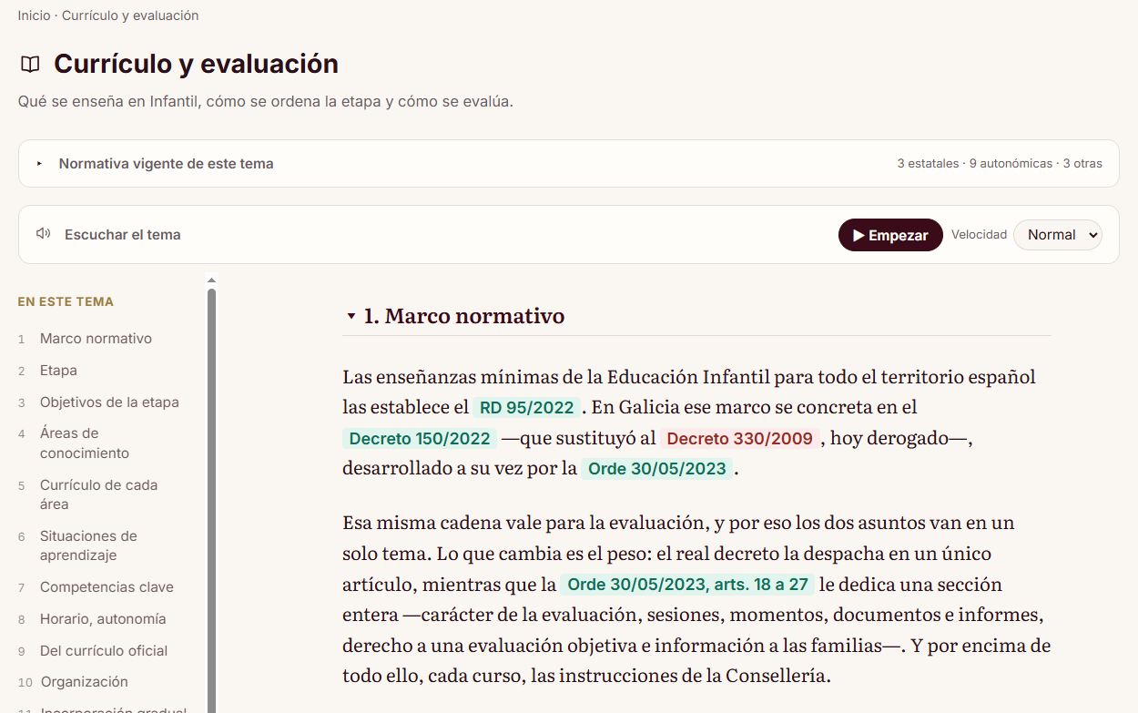The height and width of the screenshot is (713, 1138).
Task: Click the Normativa vigente de este tema label
Action: pos(167,164)
